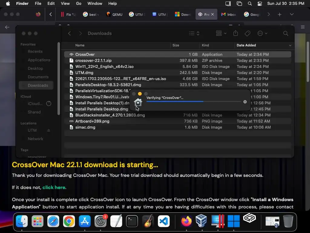The width and height of the screenshot is (310, 233).
Task: Open the File menu
Action: click(38, 4)
